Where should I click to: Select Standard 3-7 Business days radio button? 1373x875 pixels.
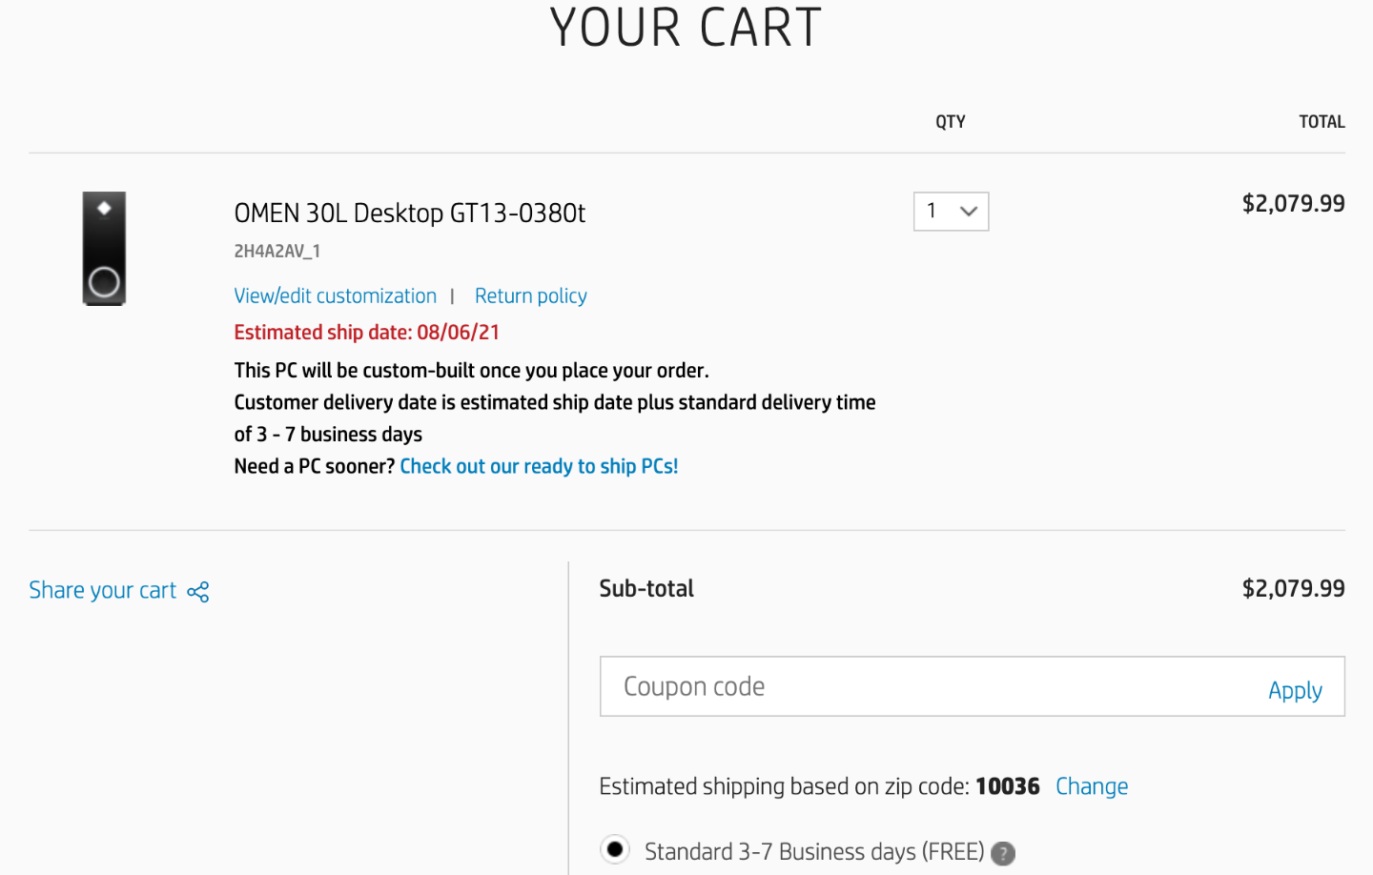click(x=615, y=849)
